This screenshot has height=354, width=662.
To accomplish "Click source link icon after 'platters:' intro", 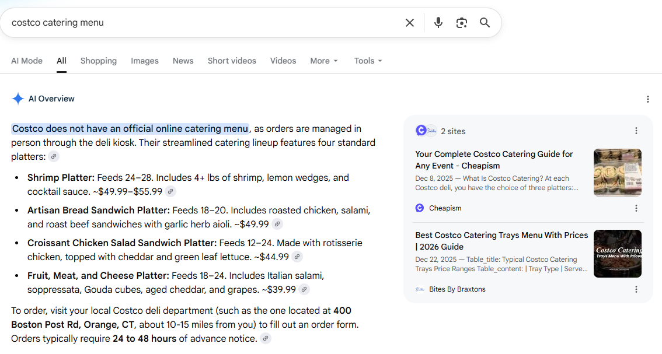I will pyautogui.click(x=54, y=156).
